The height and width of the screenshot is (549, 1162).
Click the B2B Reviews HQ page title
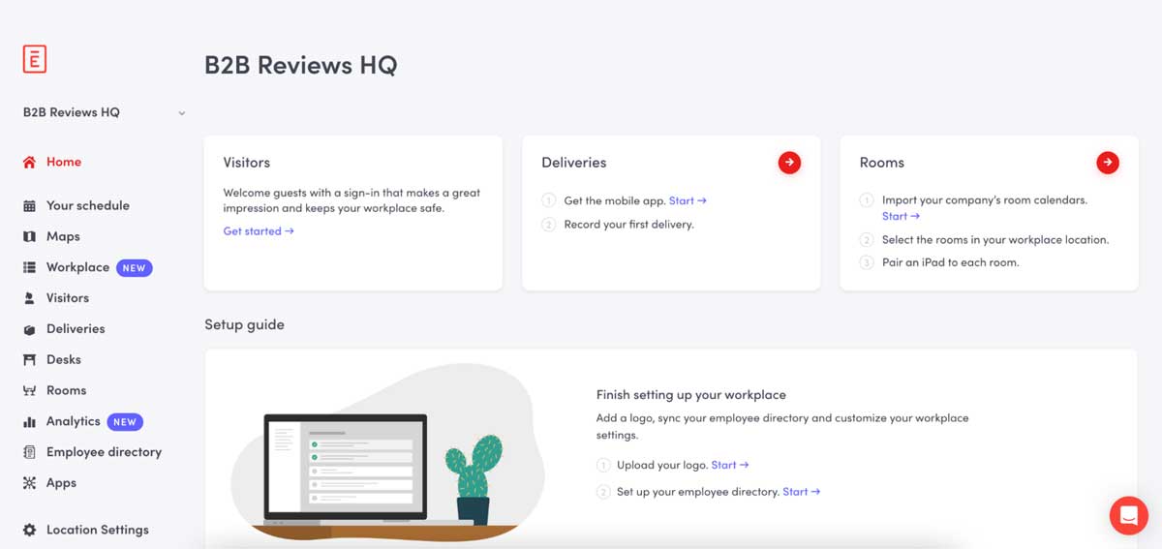[x=301, y=66]
